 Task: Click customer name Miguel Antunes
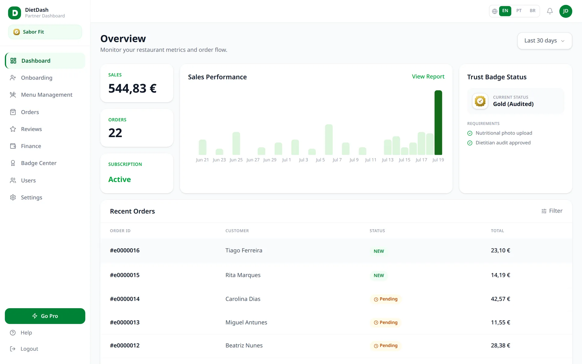pyautogui.click(x=246, y=322)
